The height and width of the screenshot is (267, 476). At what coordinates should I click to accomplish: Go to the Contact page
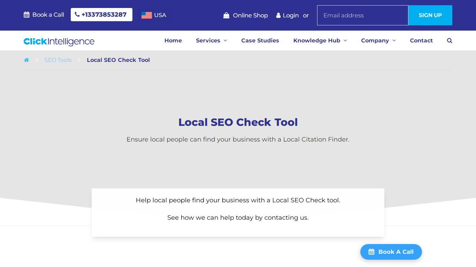(x=421, y=41)
